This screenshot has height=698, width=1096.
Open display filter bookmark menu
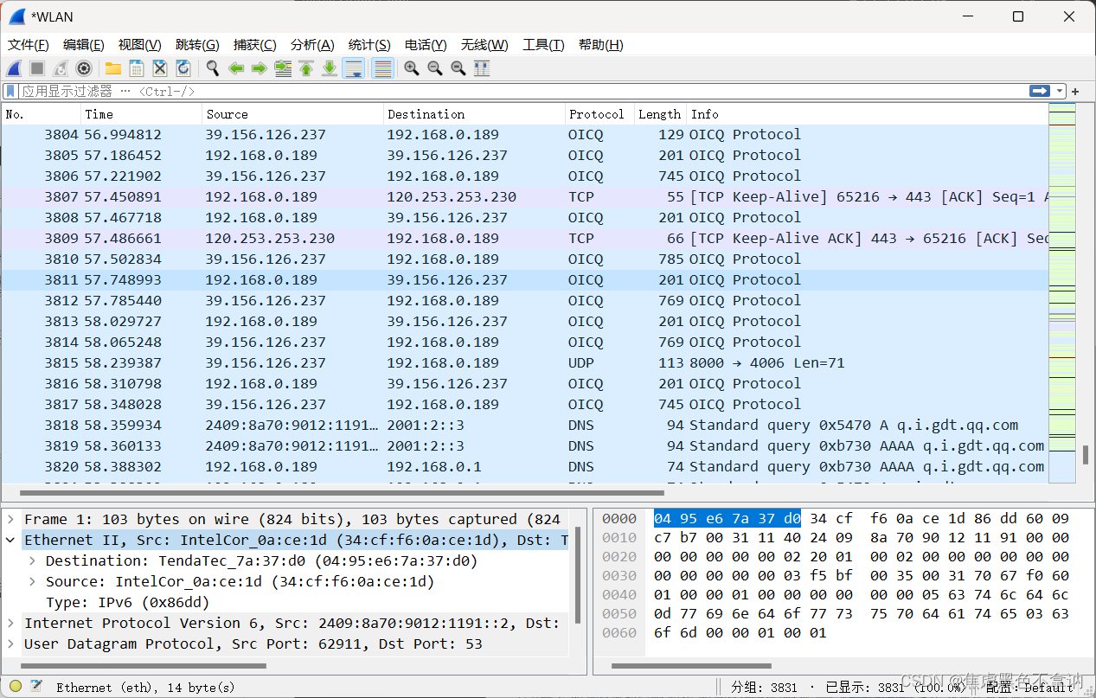[x=10, y=91]
